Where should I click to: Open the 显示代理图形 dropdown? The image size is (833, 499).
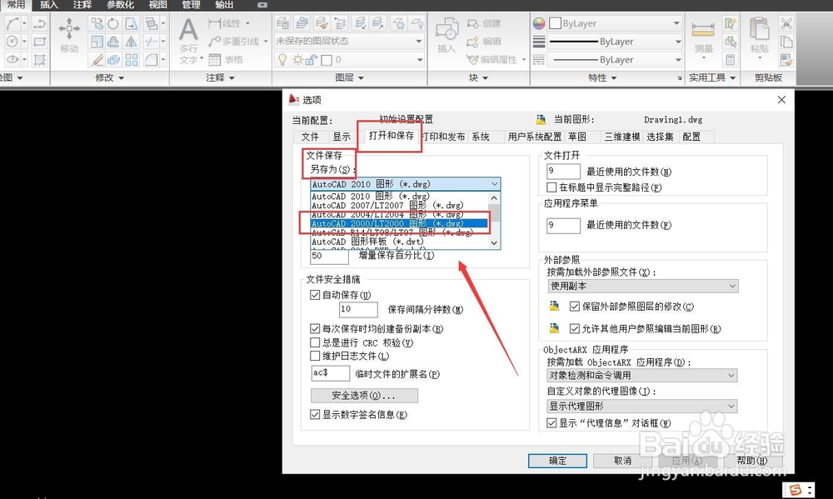pyautogui.click(x=642, y=406)
